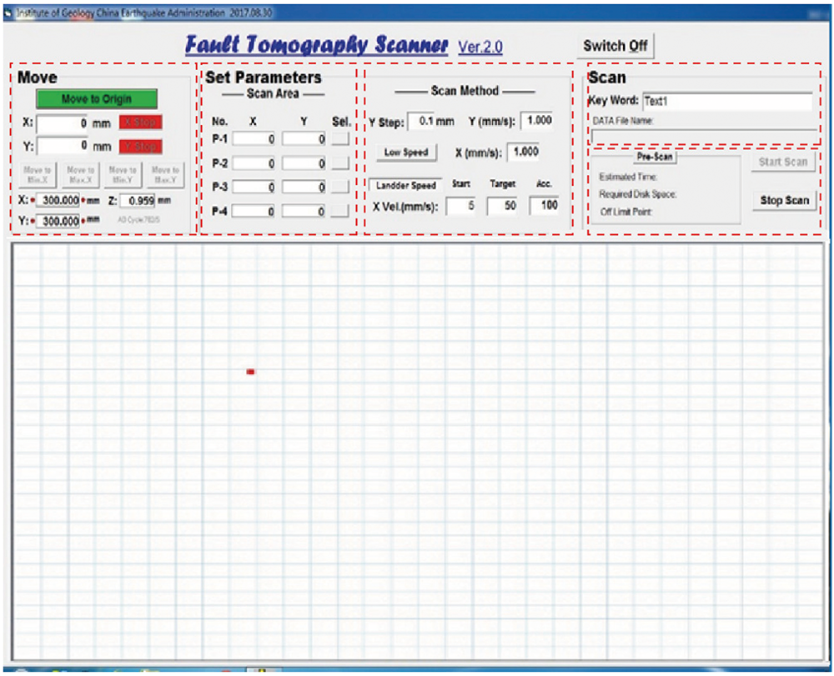Click the Stop Scan button

785,200
